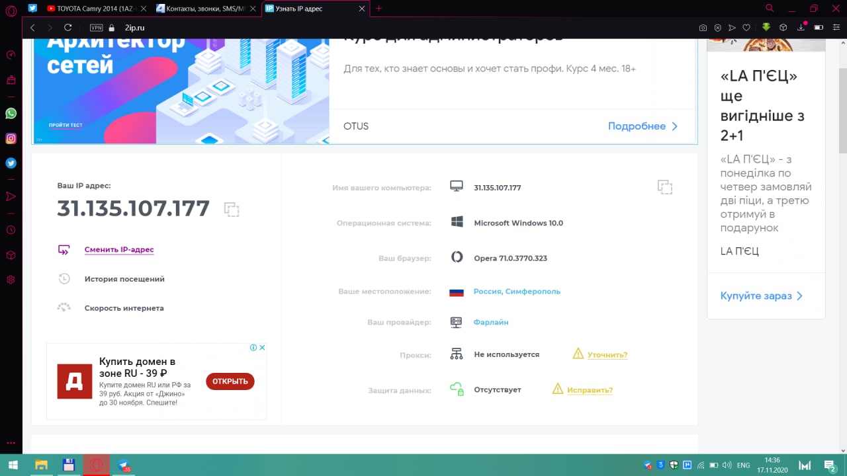
Task: Close the domain ad with X
Action: (x=262, y=348)
